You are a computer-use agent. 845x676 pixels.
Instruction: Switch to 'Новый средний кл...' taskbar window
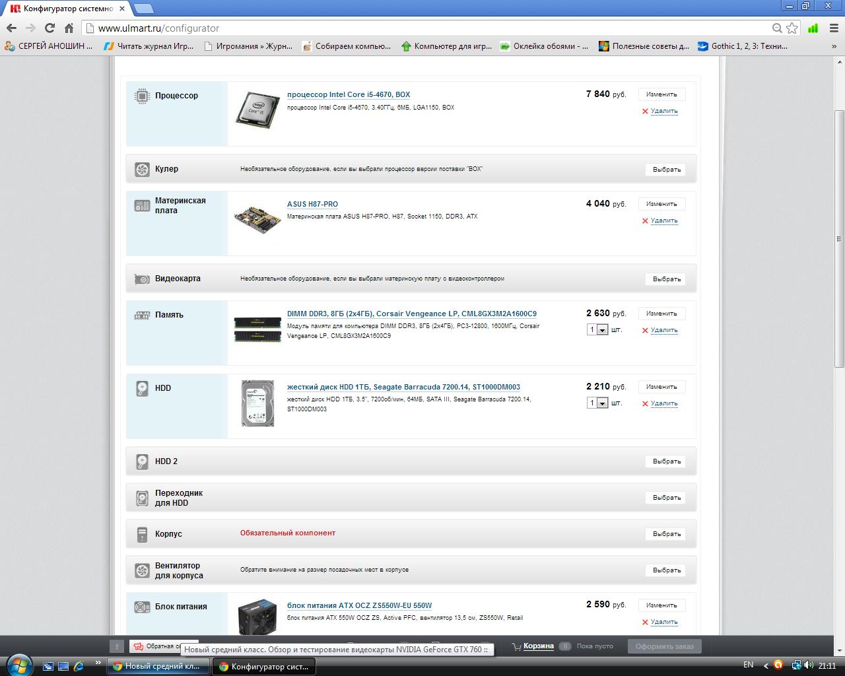(x=158, y=666)
